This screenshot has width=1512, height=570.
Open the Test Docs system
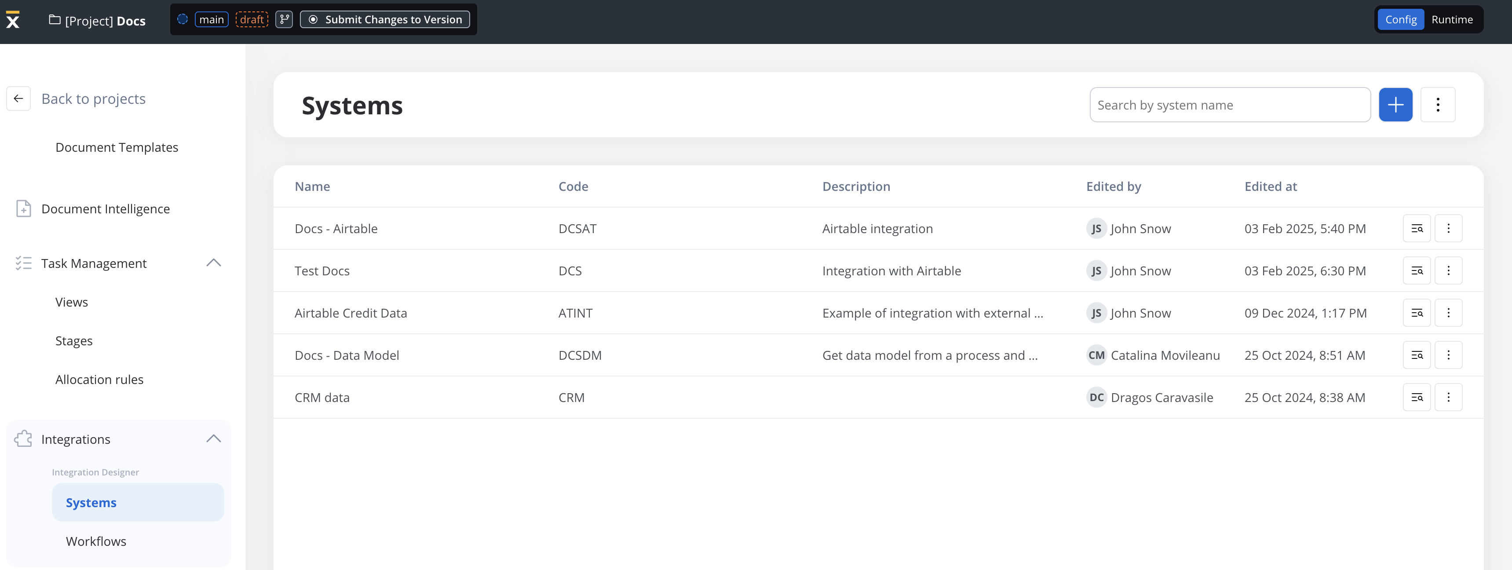coord(321,271)
